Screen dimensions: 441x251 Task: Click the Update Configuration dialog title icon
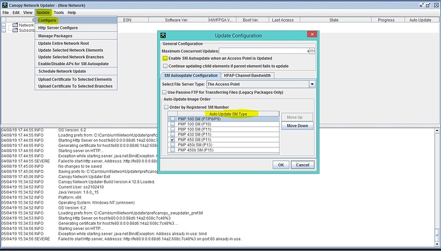163,35
